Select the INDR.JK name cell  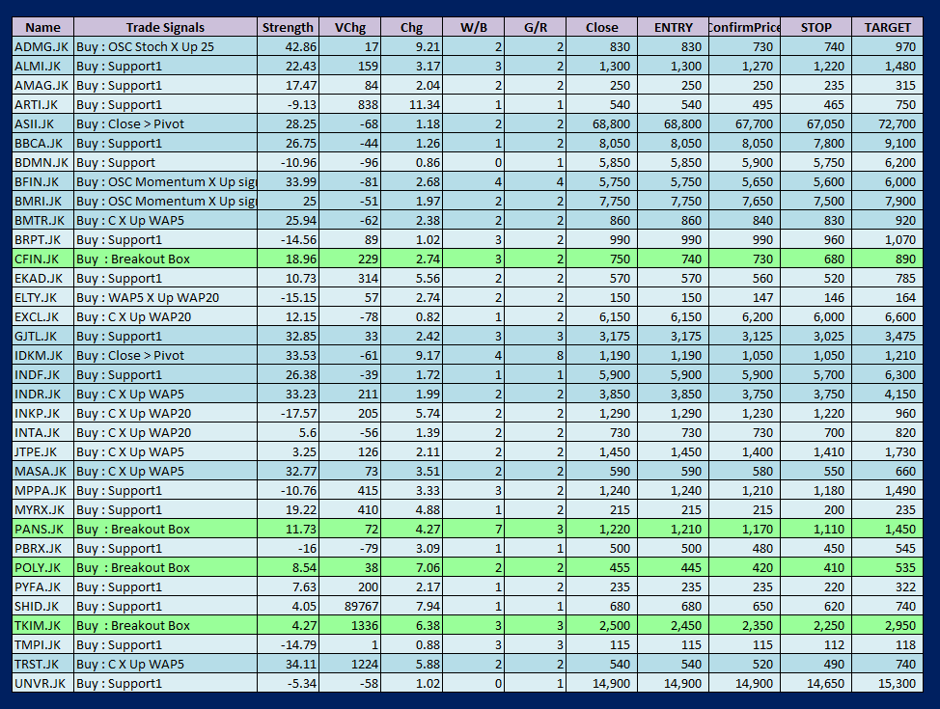43,394
